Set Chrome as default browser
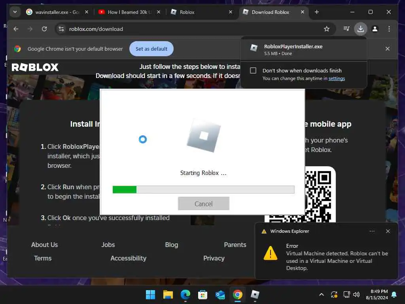The image size is (405, 304). [151, 49]
